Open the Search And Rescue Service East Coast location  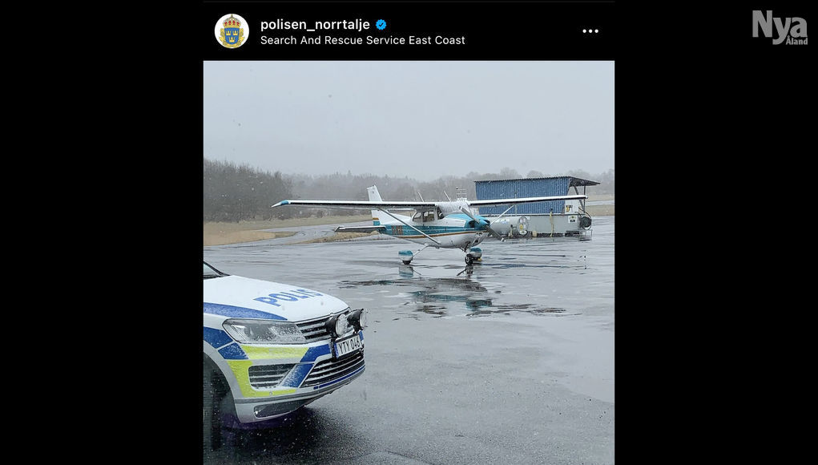point(362,40)
